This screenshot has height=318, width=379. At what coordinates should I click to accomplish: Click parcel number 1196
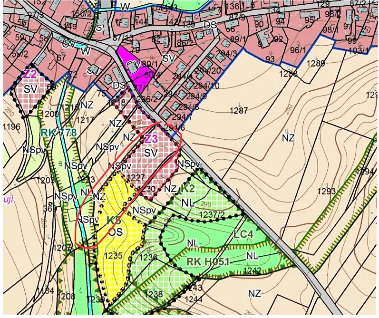[x=11, y=126]
